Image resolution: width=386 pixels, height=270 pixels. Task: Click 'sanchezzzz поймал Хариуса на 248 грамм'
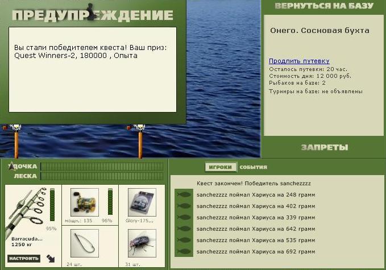[x=256, y=195]
